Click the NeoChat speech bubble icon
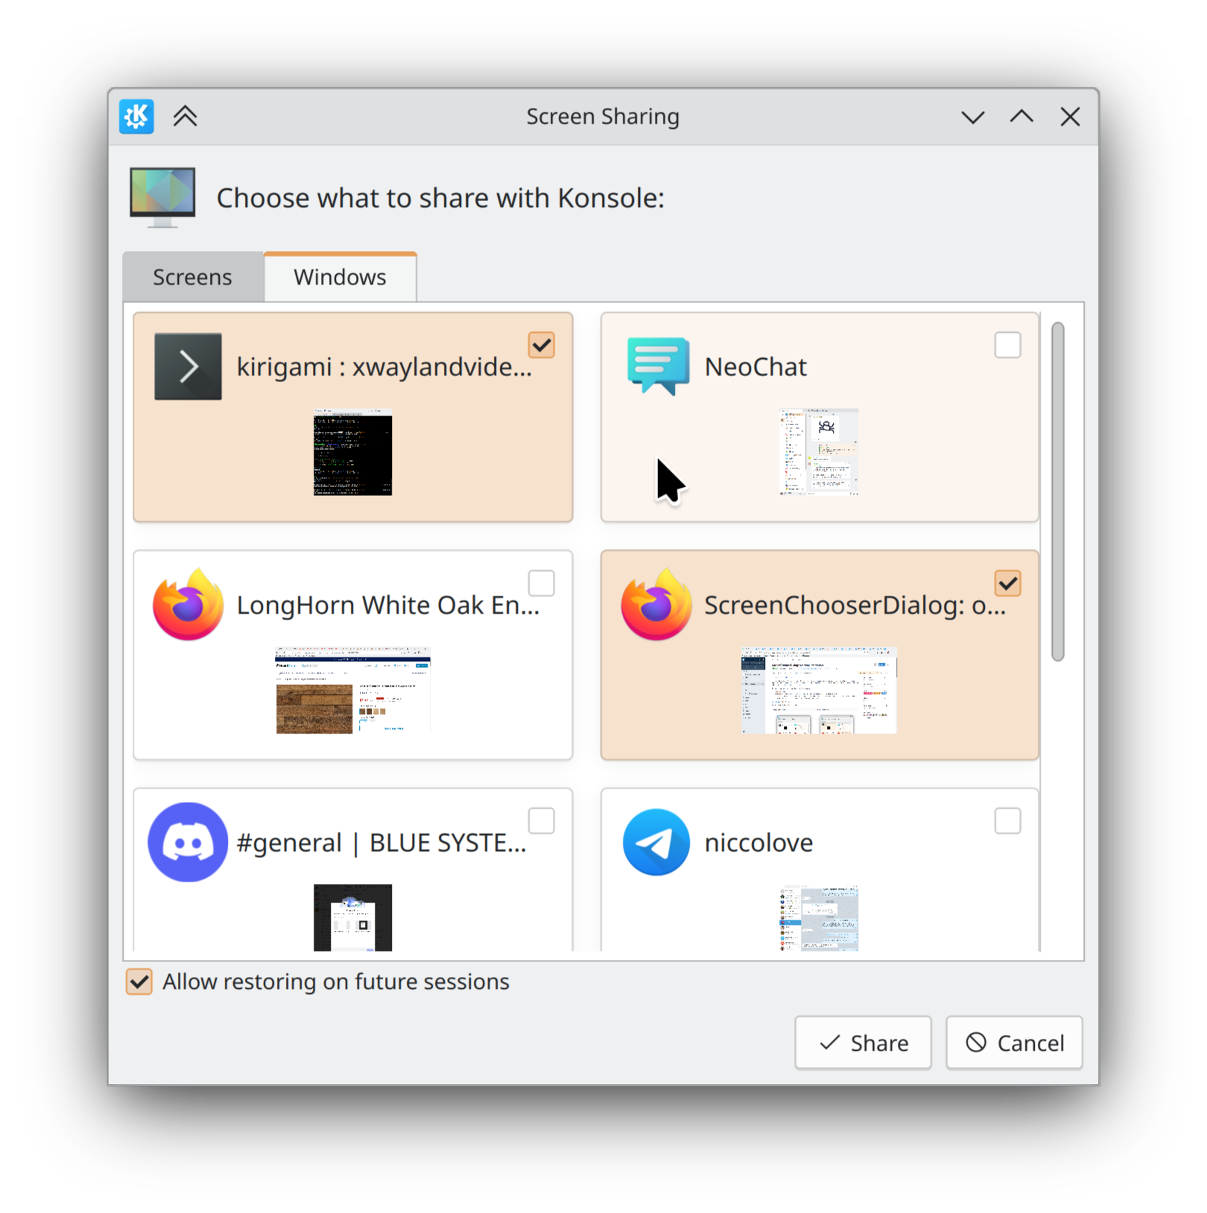Image resolution: width=1207 pixels, height=1213 pixels. pos(657,366)
